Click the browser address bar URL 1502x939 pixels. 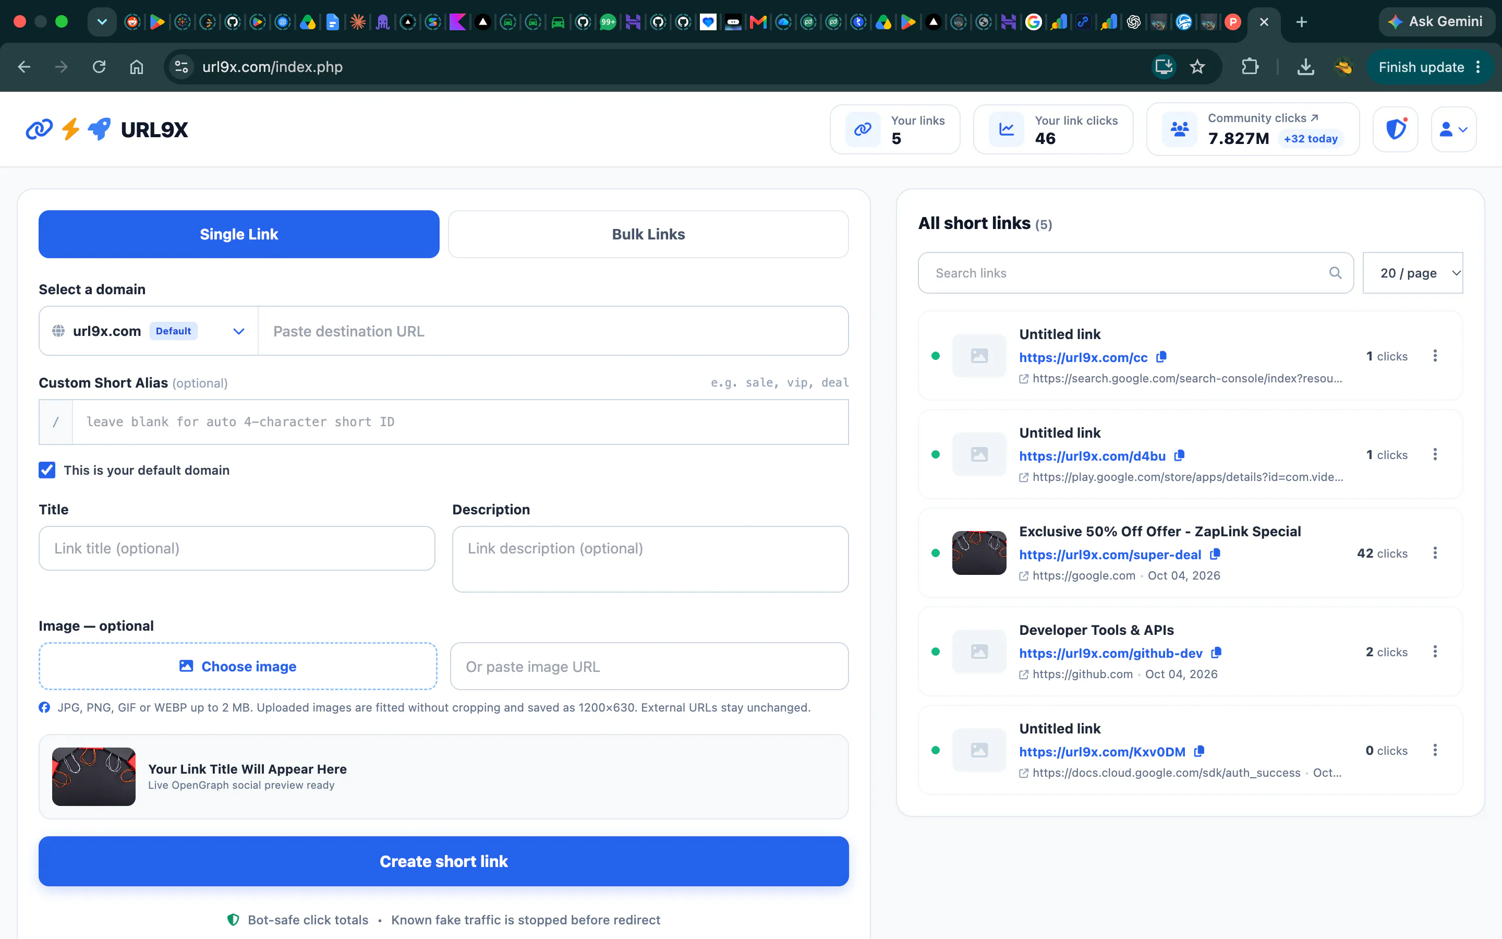pos(272,67)
